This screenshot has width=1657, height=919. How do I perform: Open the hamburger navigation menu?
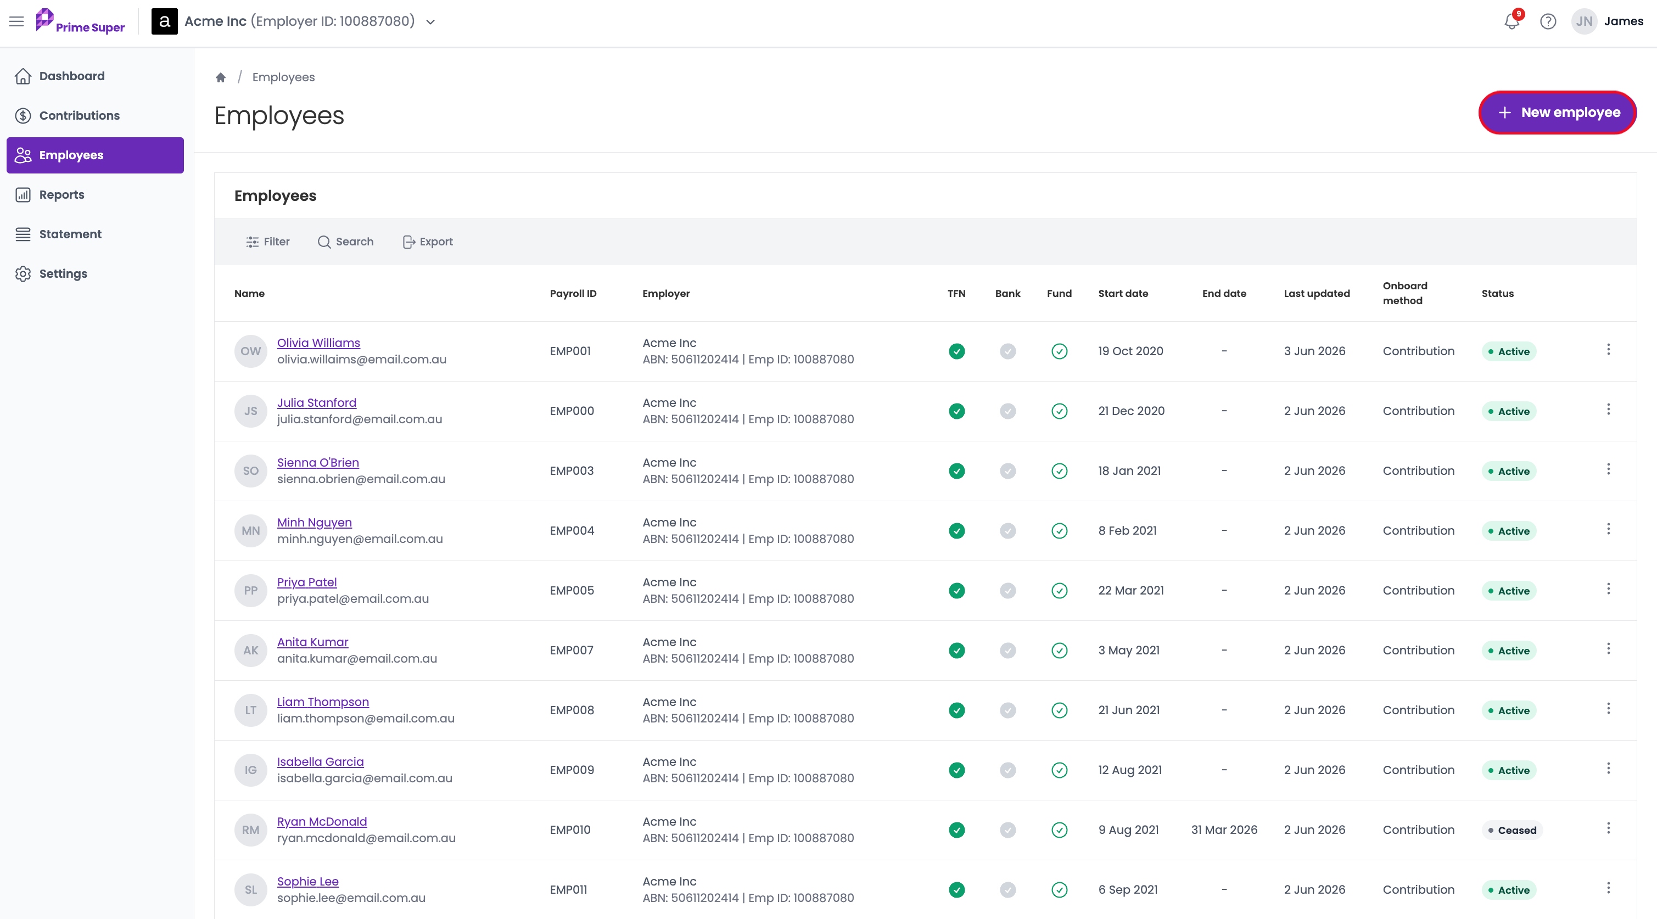coord(16,21)
